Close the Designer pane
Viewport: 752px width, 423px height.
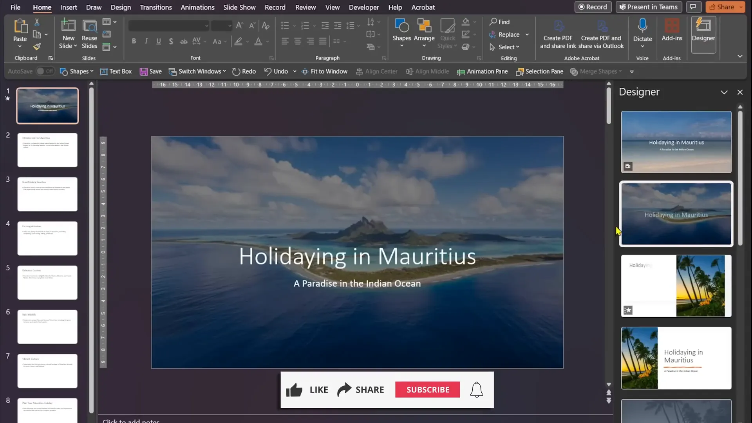coord(740,92)
